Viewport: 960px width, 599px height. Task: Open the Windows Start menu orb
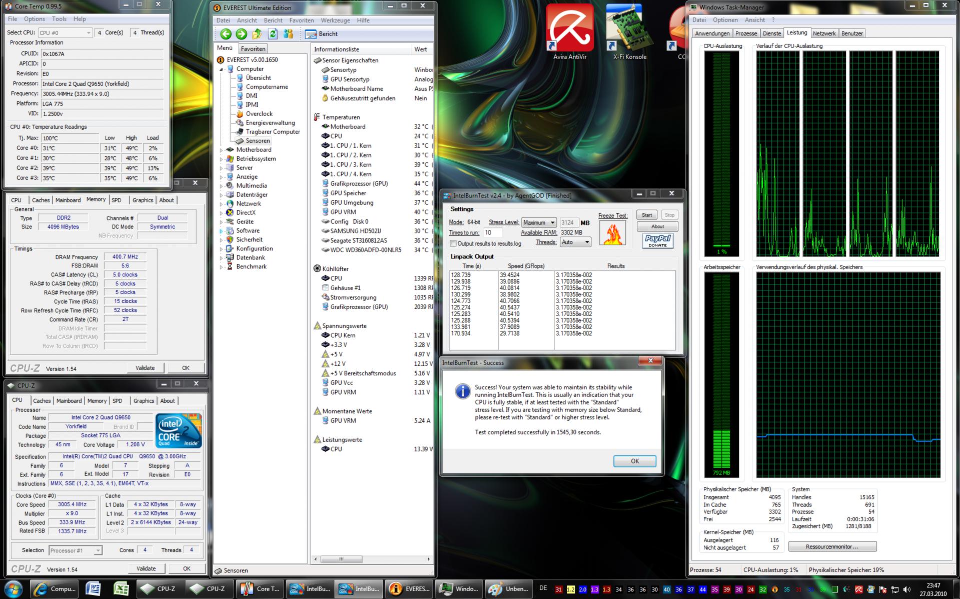tap(14, 589)
